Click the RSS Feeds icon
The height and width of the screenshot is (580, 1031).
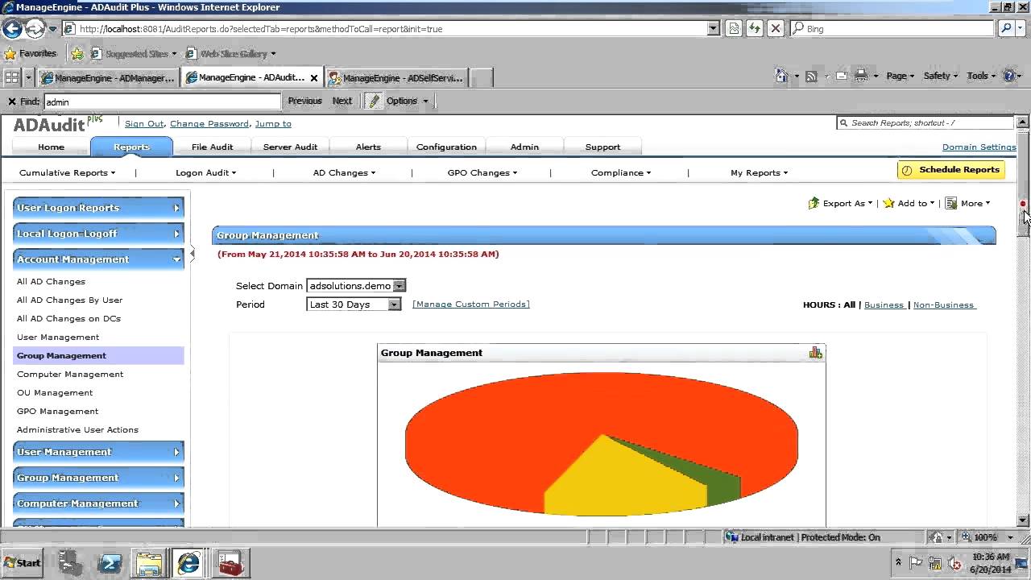(x=811, y=76)
